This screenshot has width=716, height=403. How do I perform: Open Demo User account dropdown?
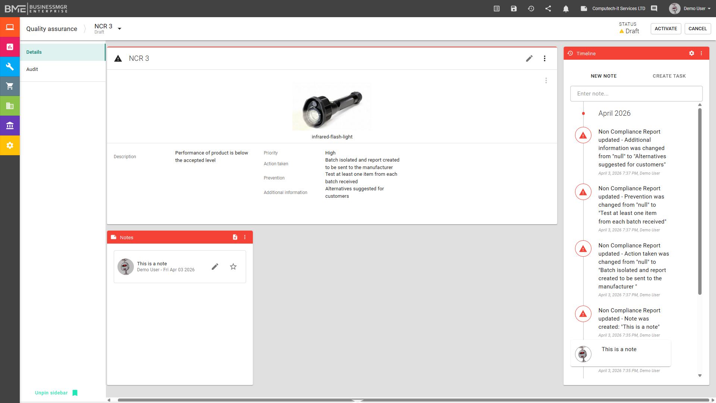tap(694, 9)
